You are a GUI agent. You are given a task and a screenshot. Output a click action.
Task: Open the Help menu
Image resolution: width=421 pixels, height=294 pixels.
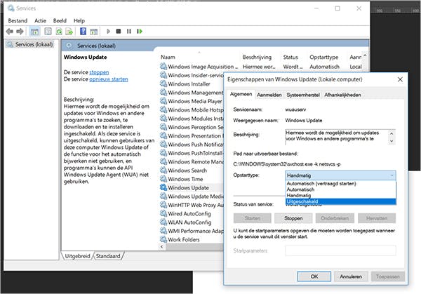pos(79,20)
